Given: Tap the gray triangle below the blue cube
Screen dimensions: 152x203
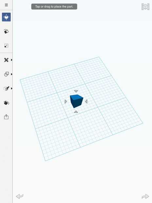Looking at the screenshot, I should point(76,112).
